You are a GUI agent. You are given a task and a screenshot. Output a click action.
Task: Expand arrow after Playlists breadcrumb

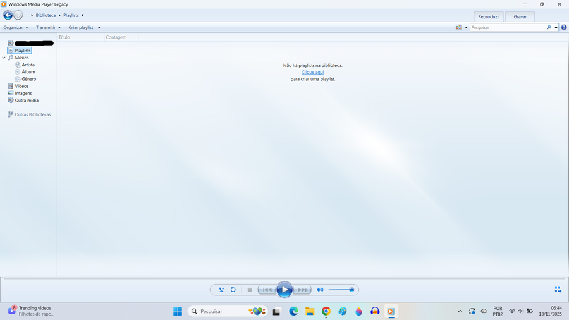pyautogui.click(x=83, y=15)
